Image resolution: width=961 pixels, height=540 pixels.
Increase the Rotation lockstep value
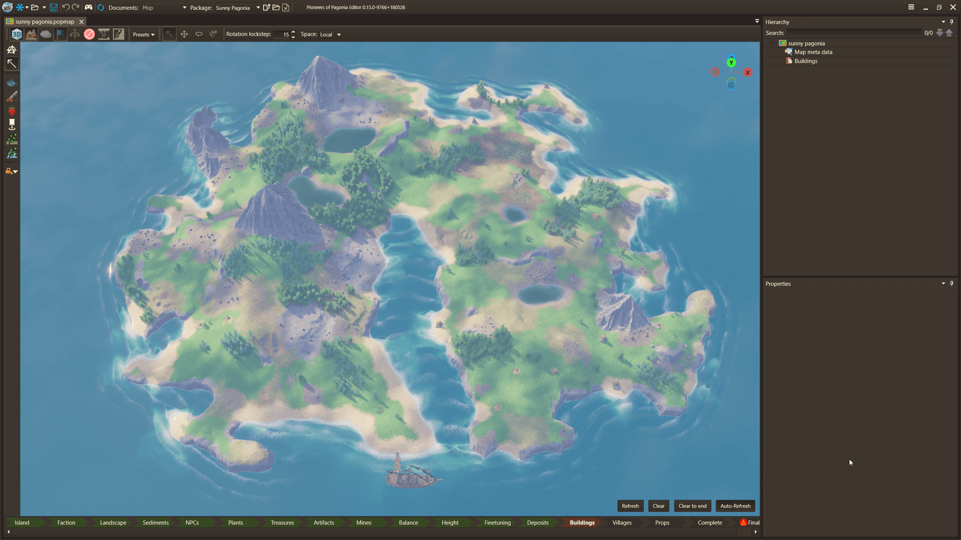[x=293, y=32]
